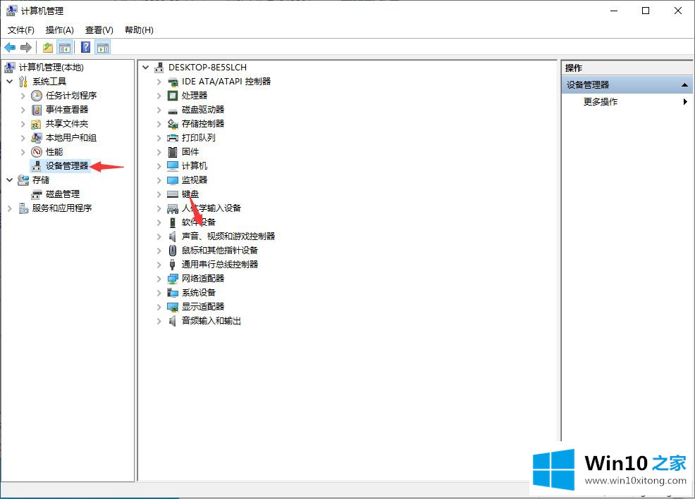Select the 本地用户和组 label
Screen dimensions: 695x499
[x=71, y=138]
